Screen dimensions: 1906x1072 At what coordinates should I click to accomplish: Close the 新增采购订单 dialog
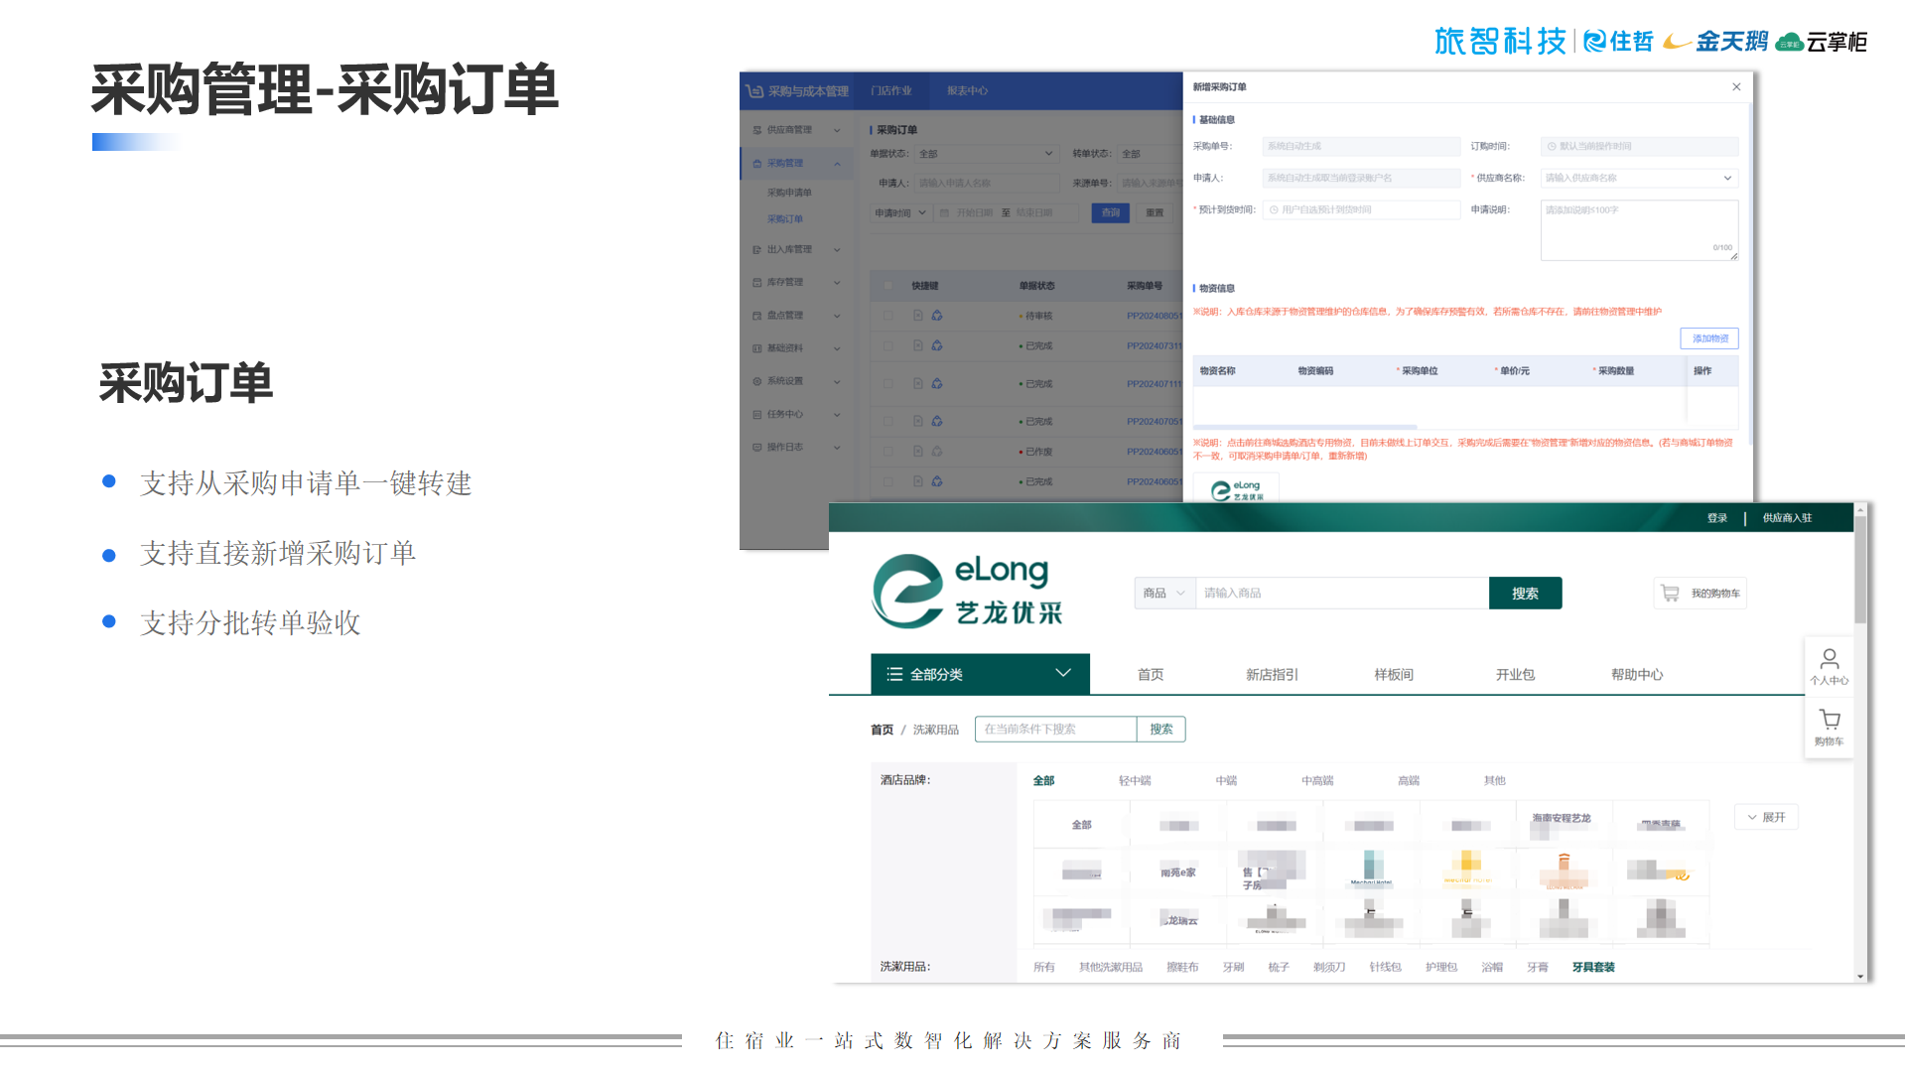(x=1736, y=87)
